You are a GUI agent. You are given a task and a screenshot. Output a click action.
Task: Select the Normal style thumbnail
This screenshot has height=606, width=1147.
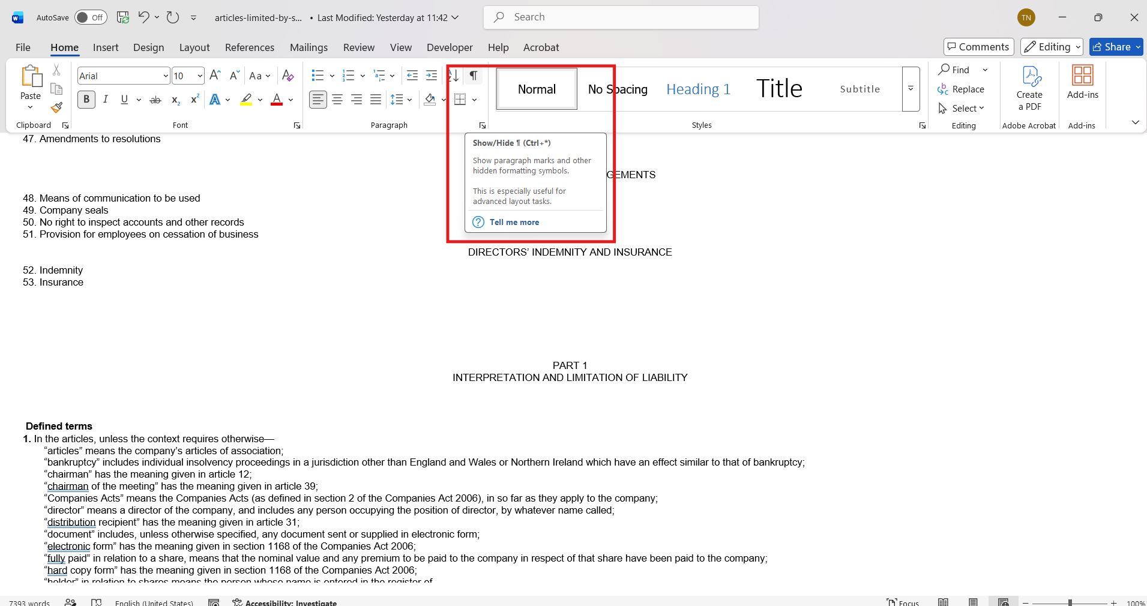(537, 89)
